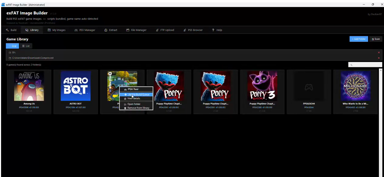Remove the D:\ folder with red X
The height and width of the screenshot is (177, 384).
[379, 52]
